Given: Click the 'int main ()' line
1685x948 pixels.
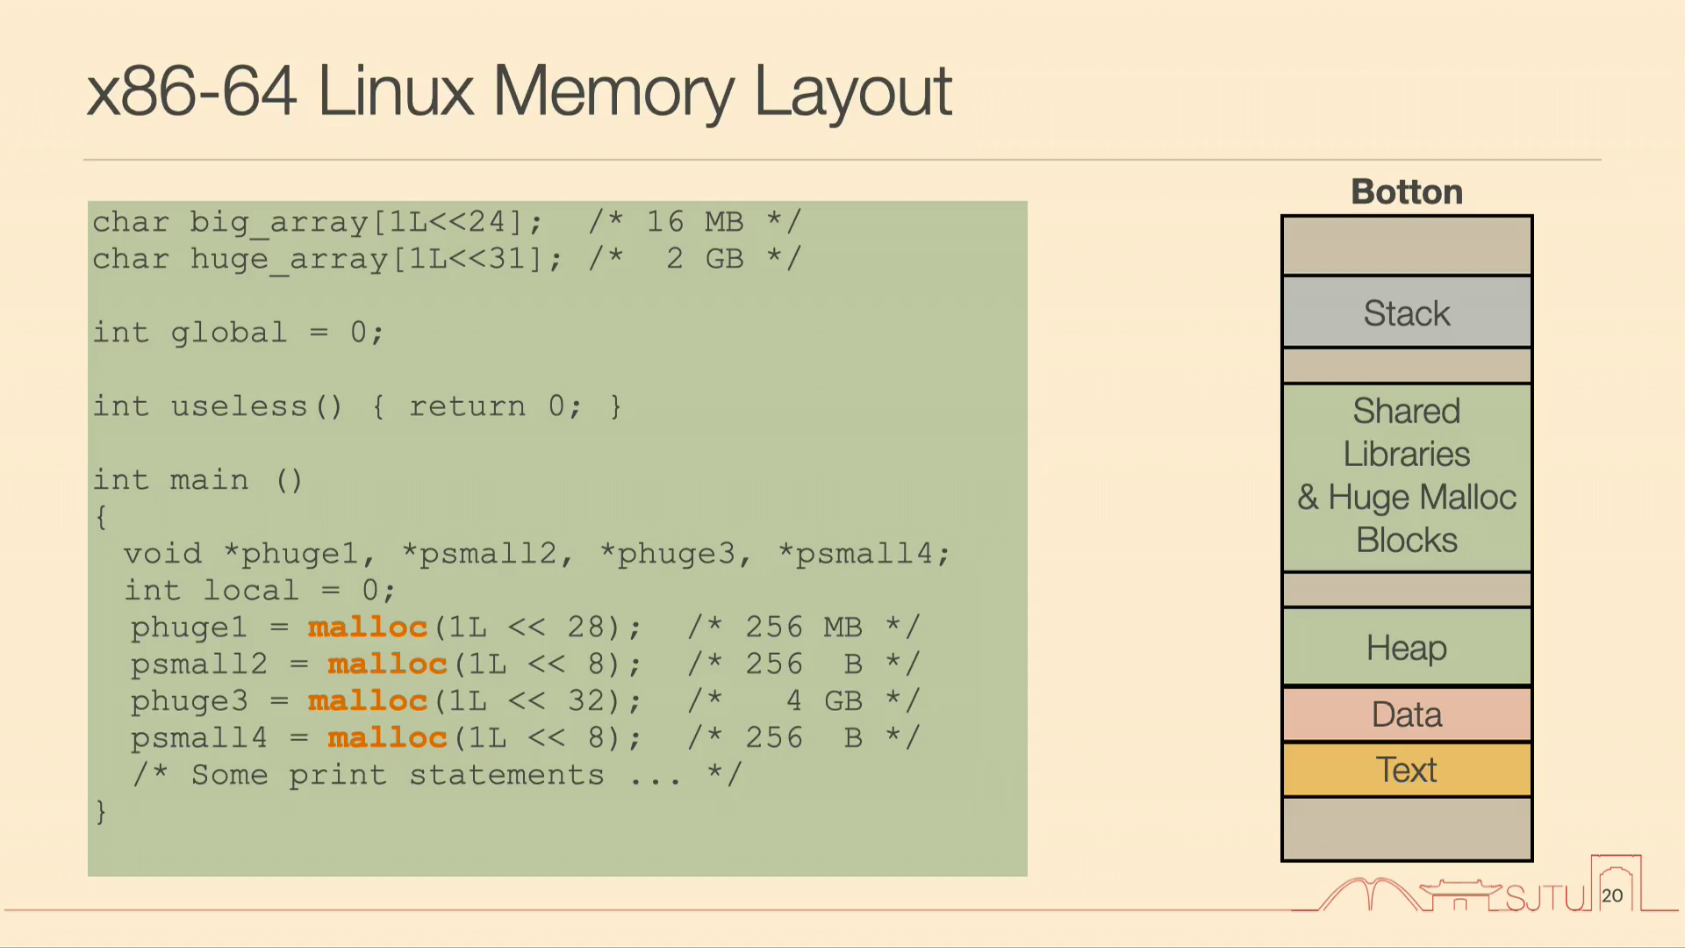Looking at the screenshot, I should pos(198,480).
